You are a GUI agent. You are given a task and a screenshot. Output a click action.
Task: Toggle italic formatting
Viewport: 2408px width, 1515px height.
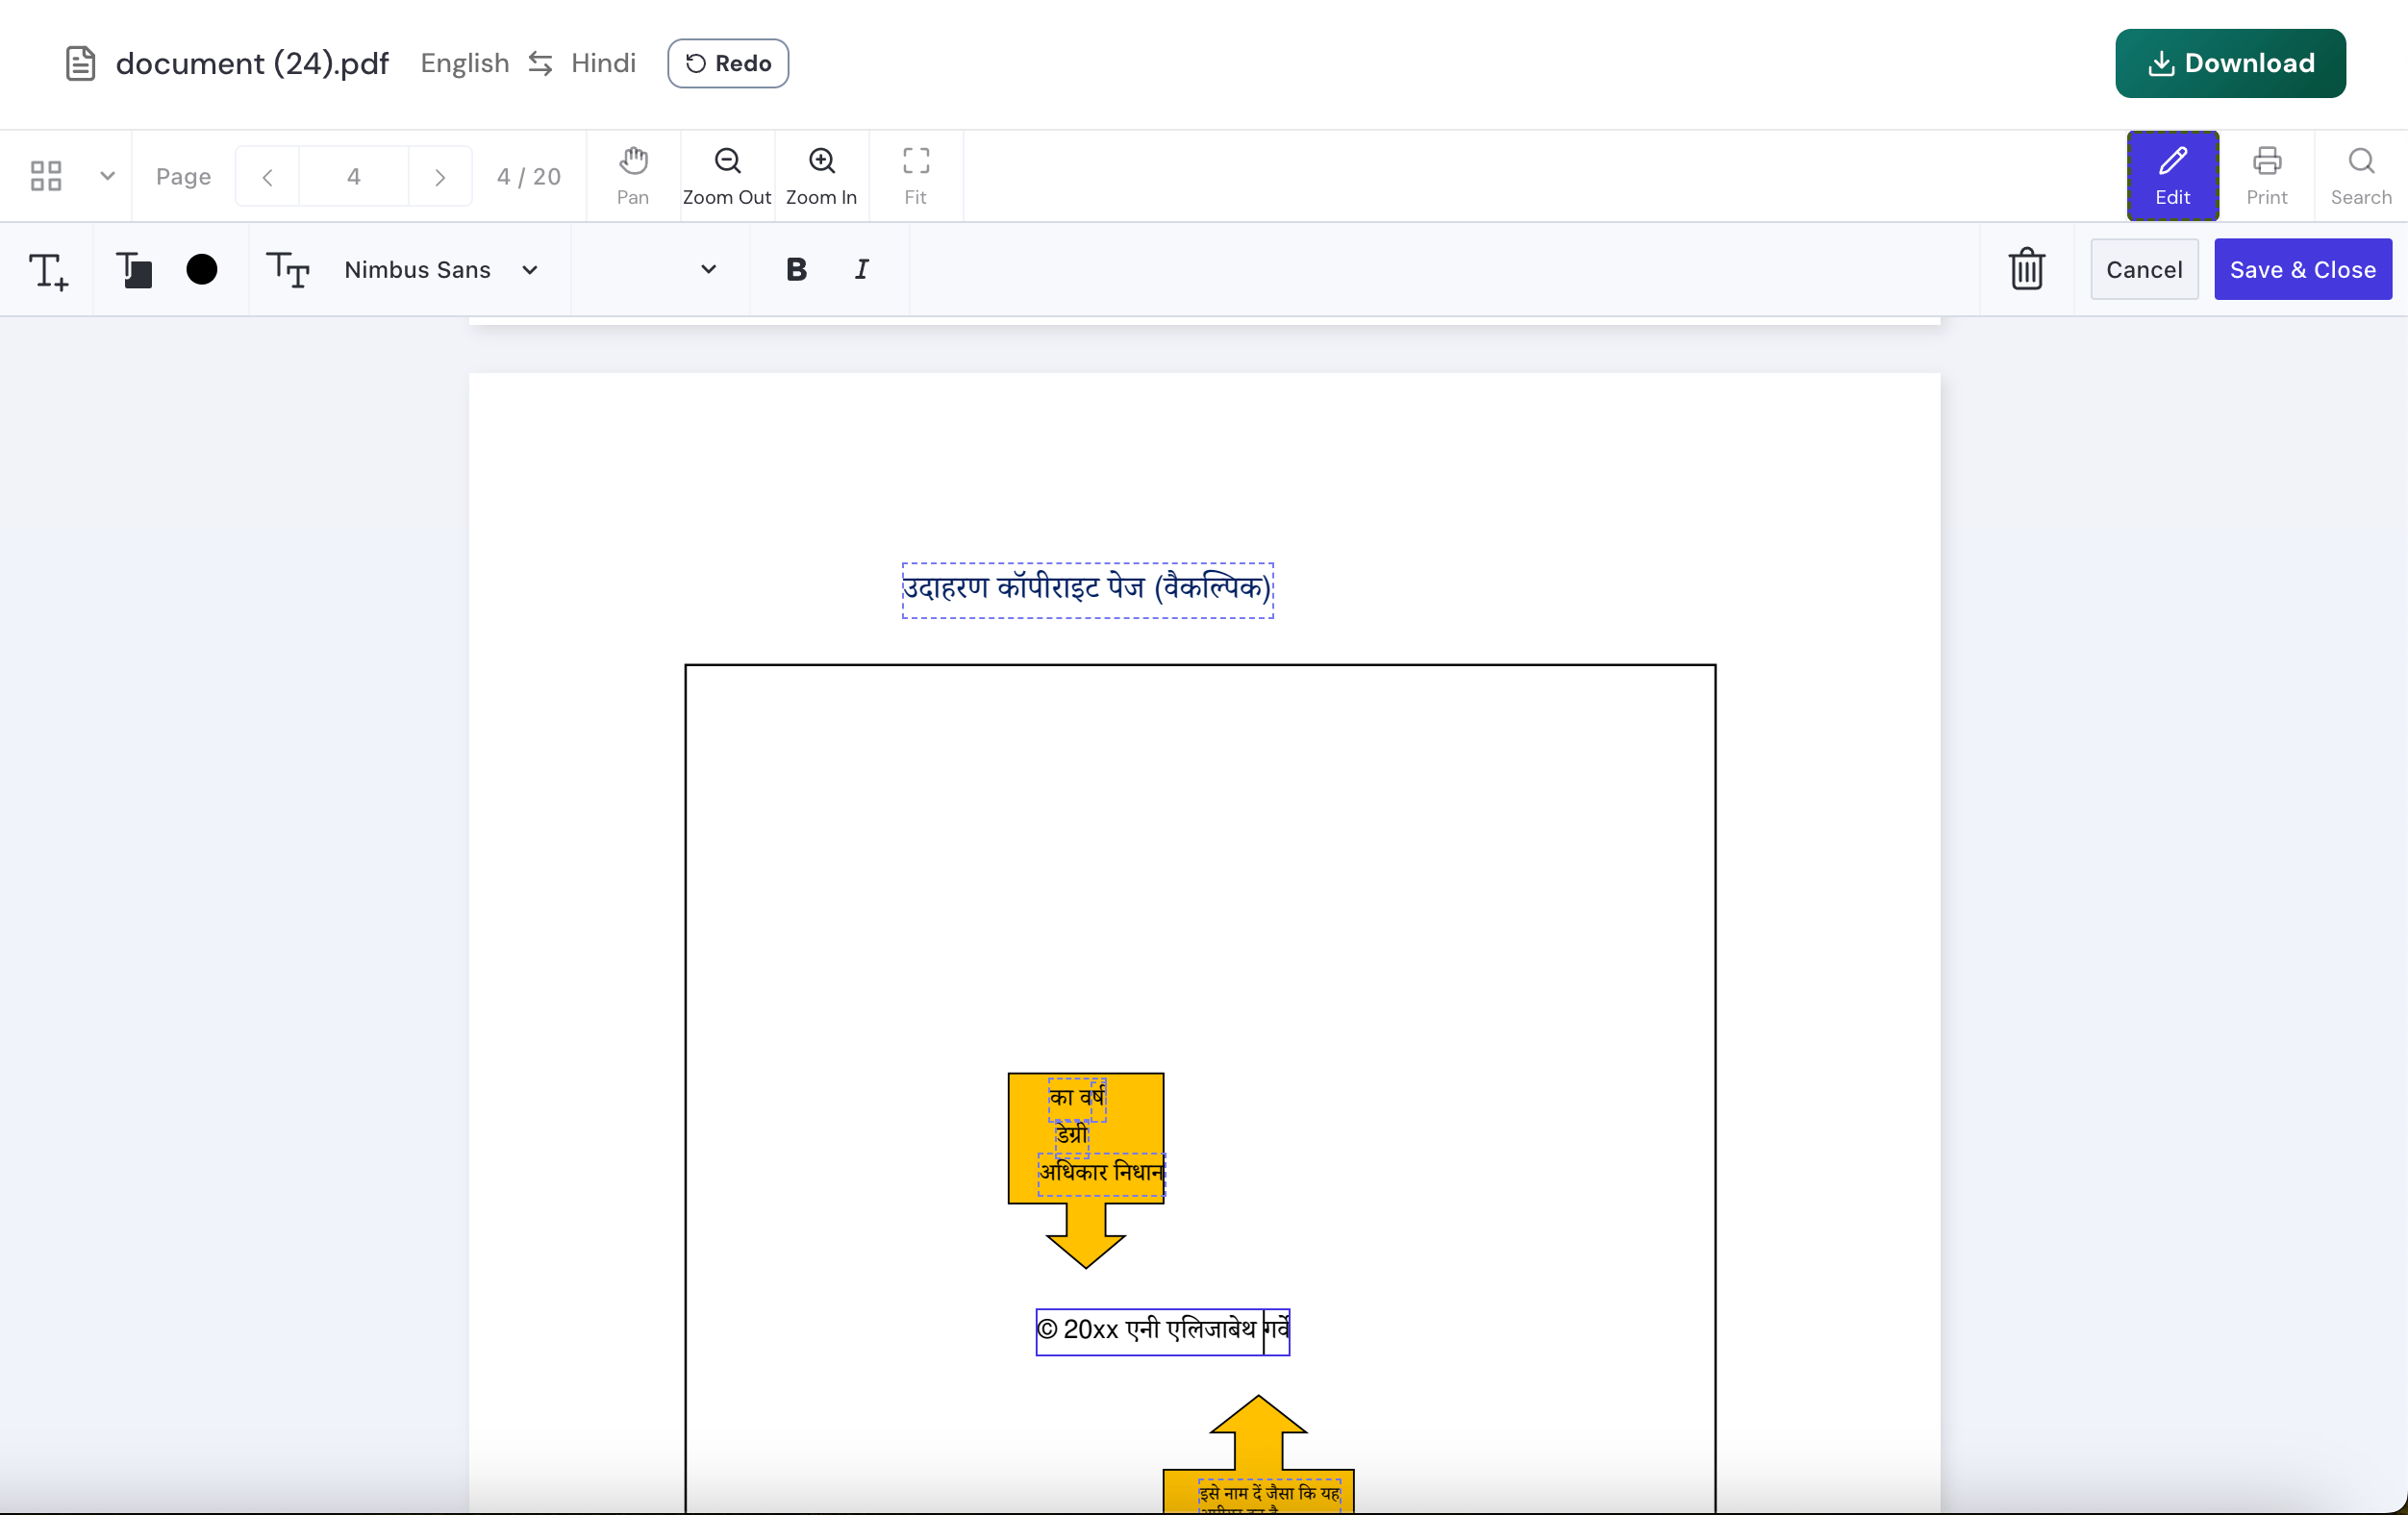(860, 269)
